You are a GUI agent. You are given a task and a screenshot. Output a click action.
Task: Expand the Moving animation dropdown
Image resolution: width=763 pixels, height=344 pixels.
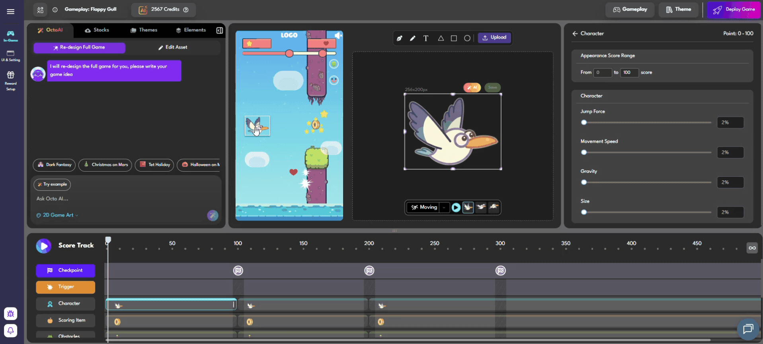(444, 207)
